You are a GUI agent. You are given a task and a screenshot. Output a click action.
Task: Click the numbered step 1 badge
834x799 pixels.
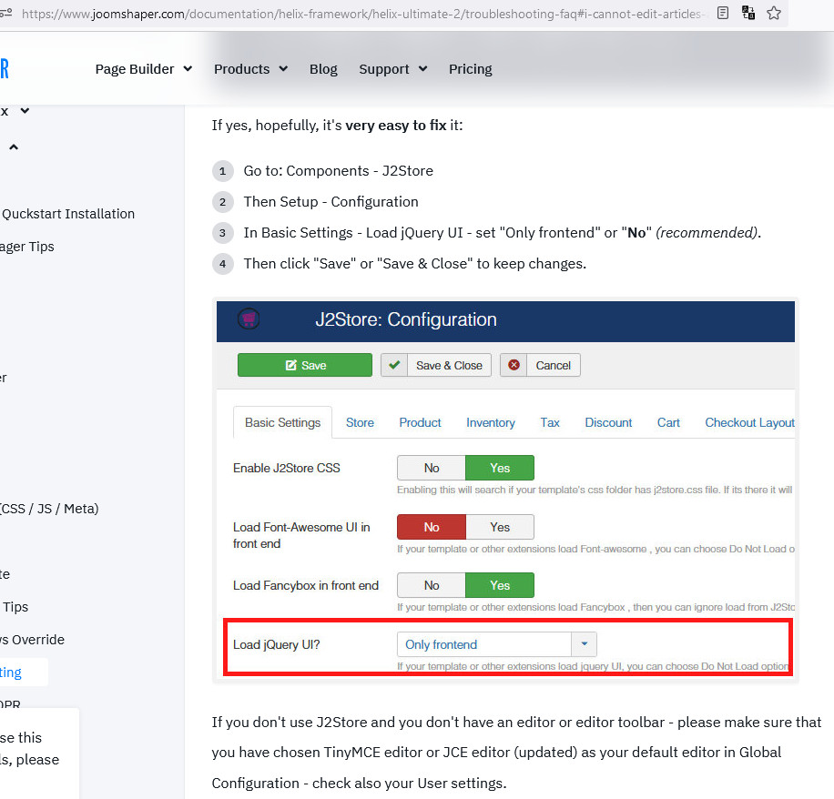click(222, 171)
